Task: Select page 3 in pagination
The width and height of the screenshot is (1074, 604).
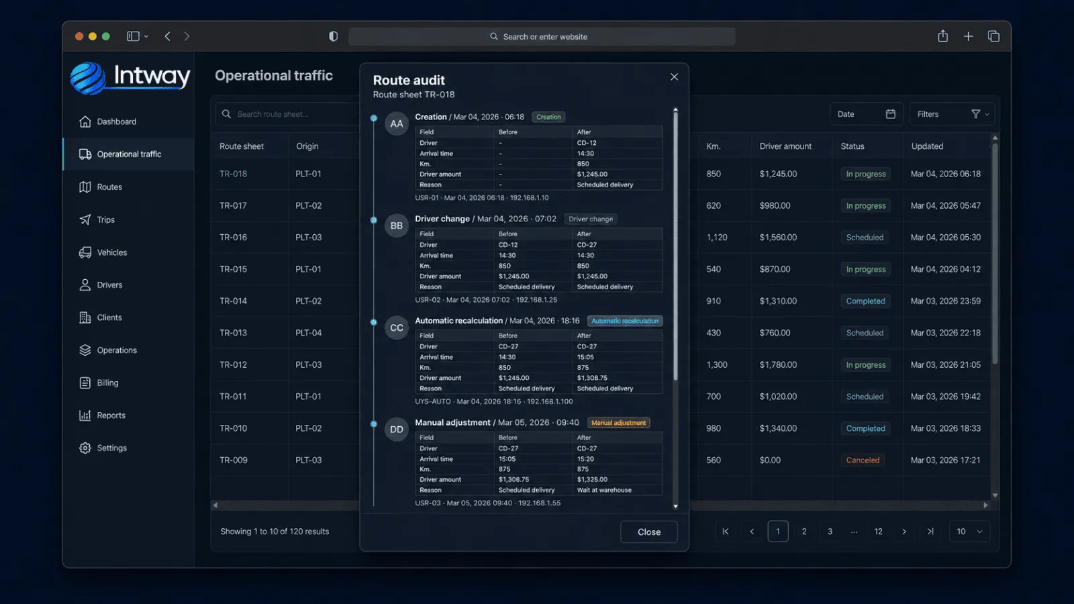Action: coord(830,532)
